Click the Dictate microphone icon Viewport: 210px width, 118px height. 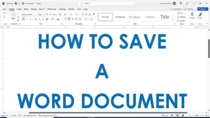click(192, 15)
